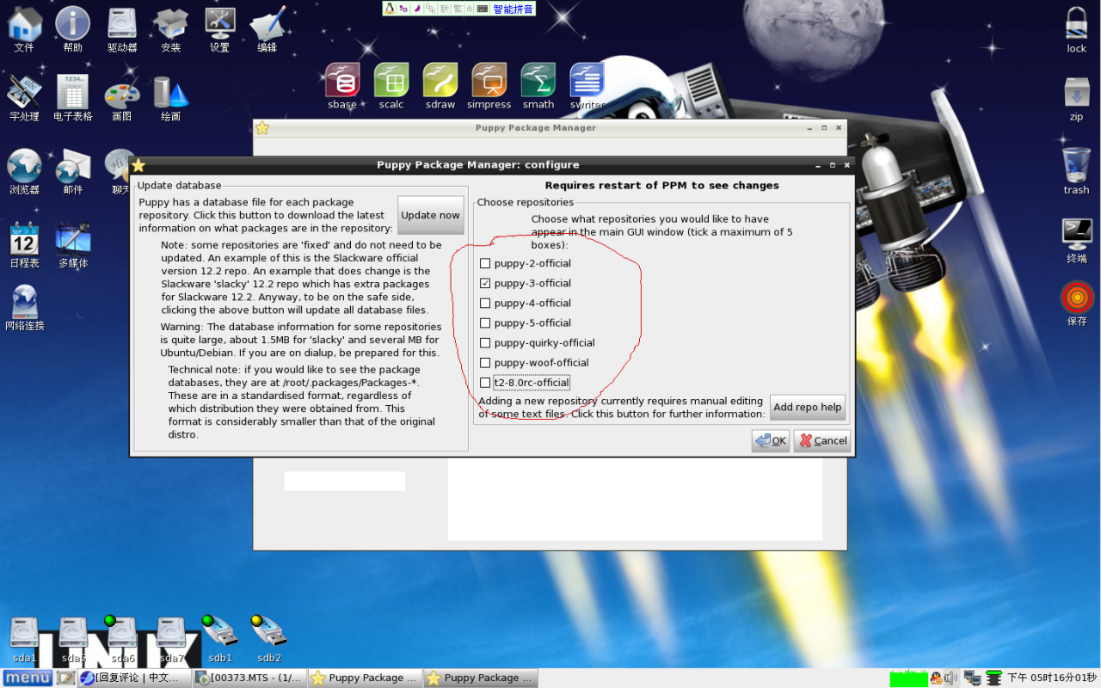The width and height of the screenshot is (1101, 688).
Task: Switch to the 00373.MTS taskbar item
Action: tap(249, 678)
